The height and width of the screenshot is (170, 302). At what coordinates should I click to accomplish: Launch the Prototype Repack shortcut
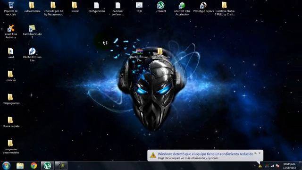click(x=203, y=8)
